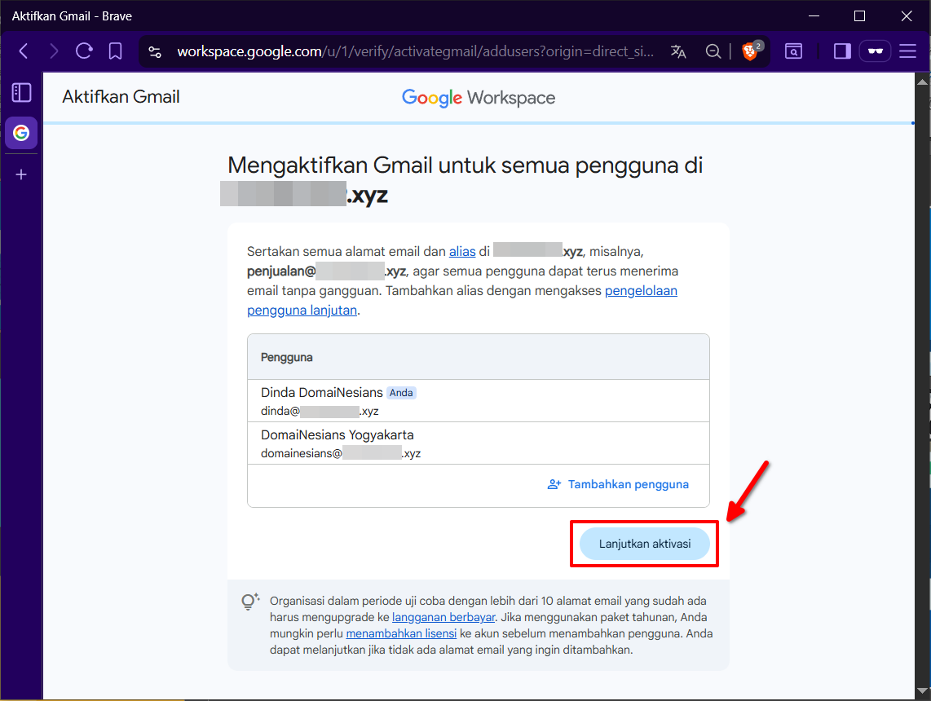Minimize the Brave window
This screenshot has width=931, height=701.
pos(814,16)
